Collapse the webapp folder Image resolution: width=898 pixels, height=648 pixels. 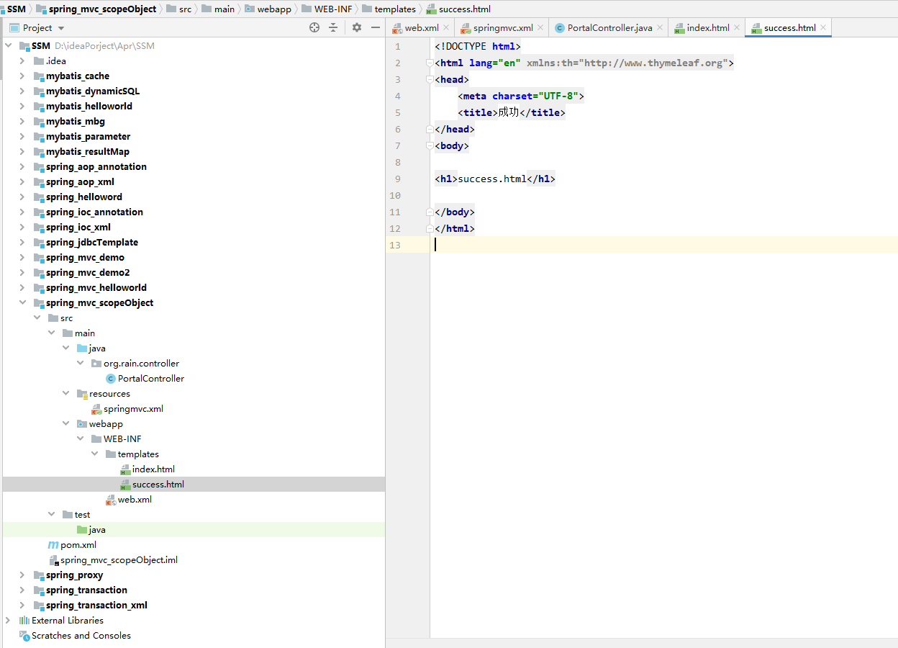(65, 424)
